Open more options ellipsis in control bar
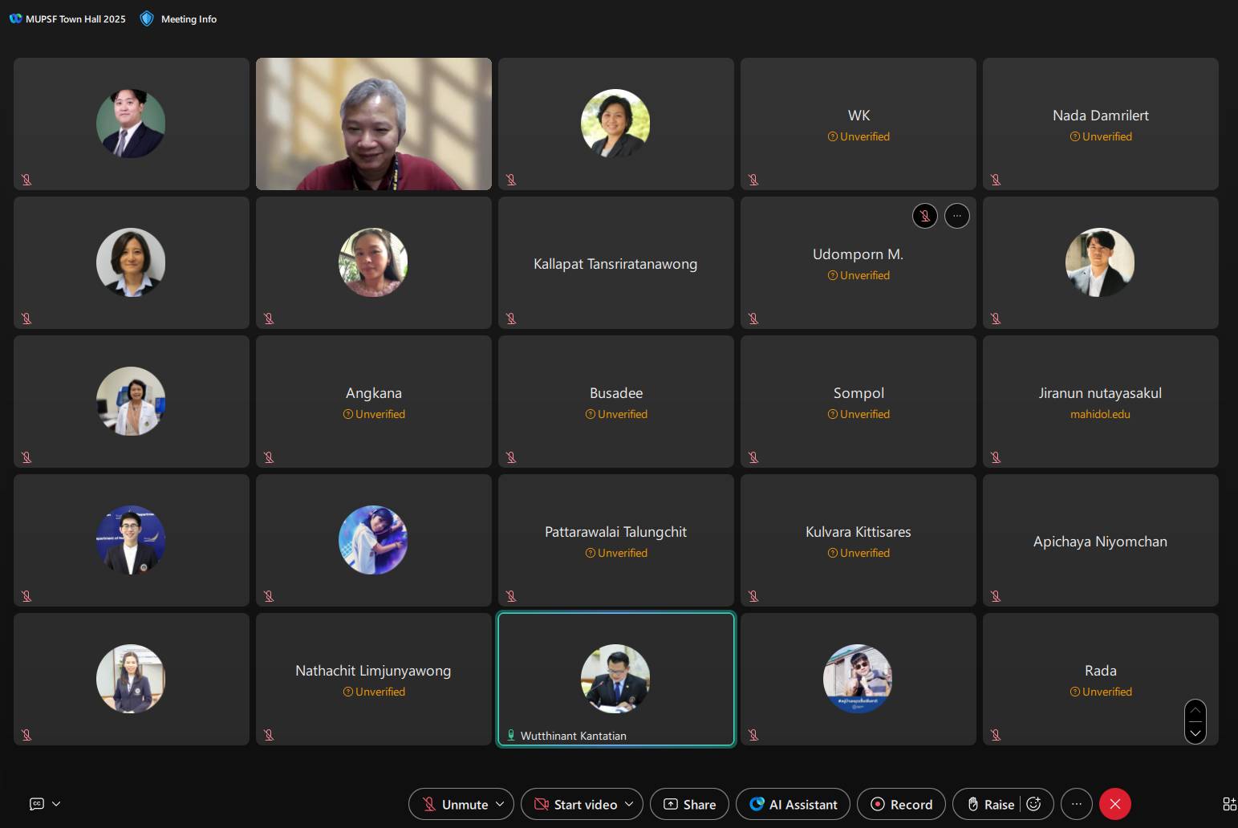 click(1077, 804)
